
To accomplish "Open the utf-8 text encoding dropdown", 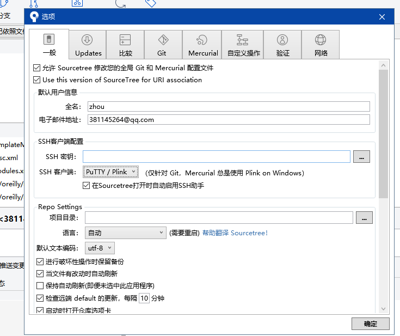I will point(100,248).
